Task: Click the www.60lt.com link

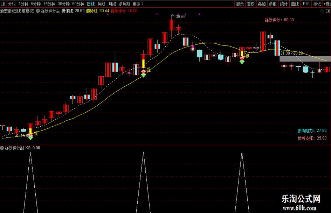Action: point(299,208)
